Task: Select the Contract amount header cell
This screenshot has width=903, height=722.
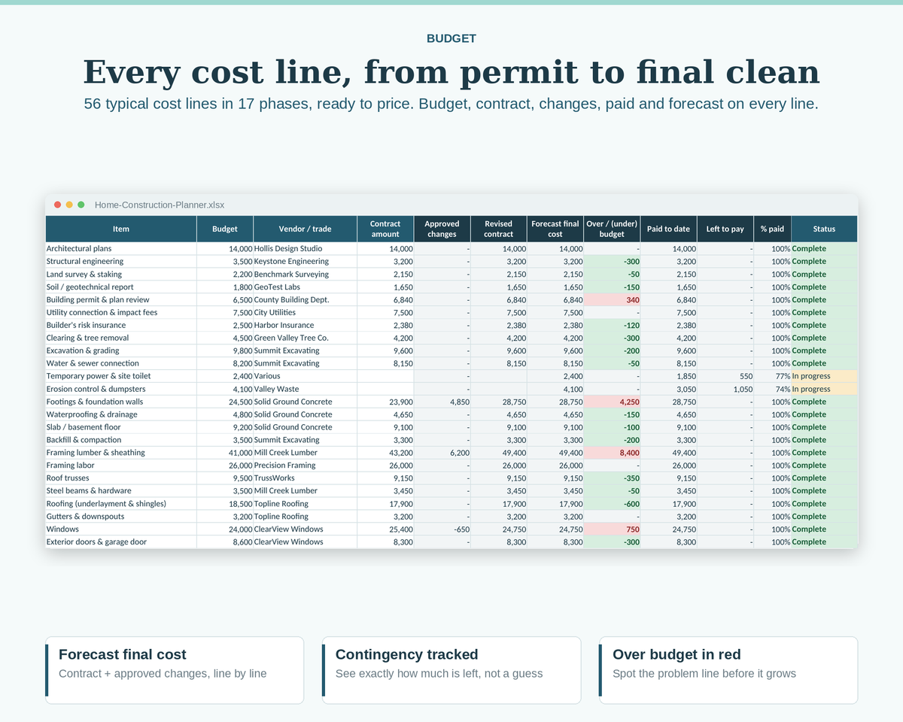Action: [385, 229]
